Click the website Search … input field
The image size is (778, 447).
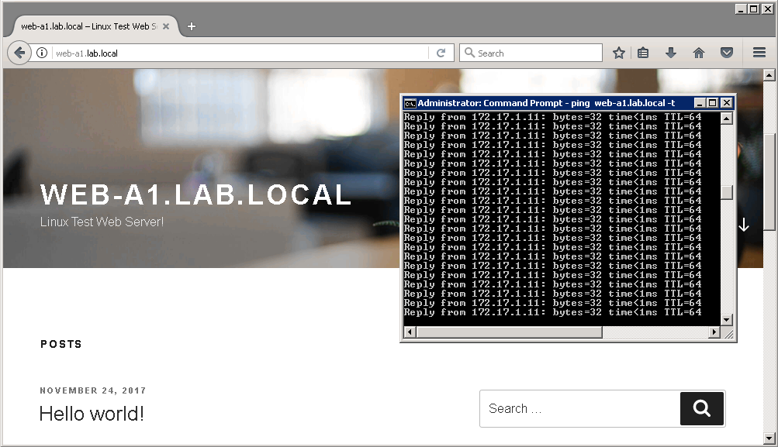point(579,408)
